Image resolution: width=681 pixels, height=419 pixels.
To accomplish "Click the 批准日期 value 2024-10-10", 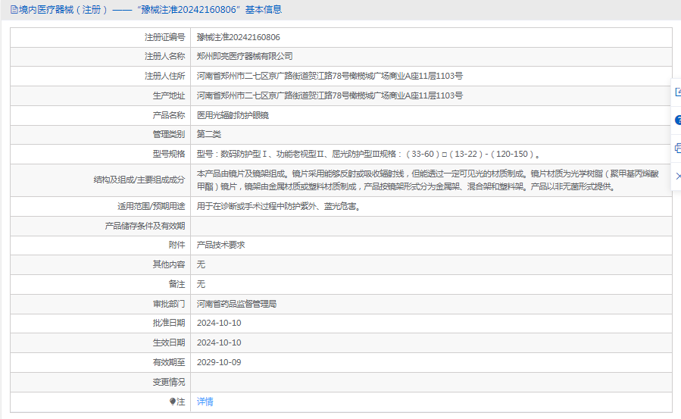I will click(x=218, y=323).
